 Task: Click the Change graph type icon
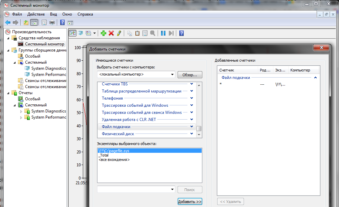pos(88,33)
